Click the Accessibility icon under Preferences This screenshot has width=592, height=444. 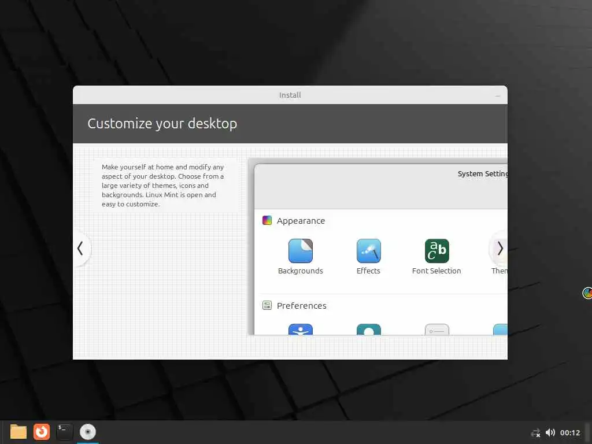[x=300, y=329]
